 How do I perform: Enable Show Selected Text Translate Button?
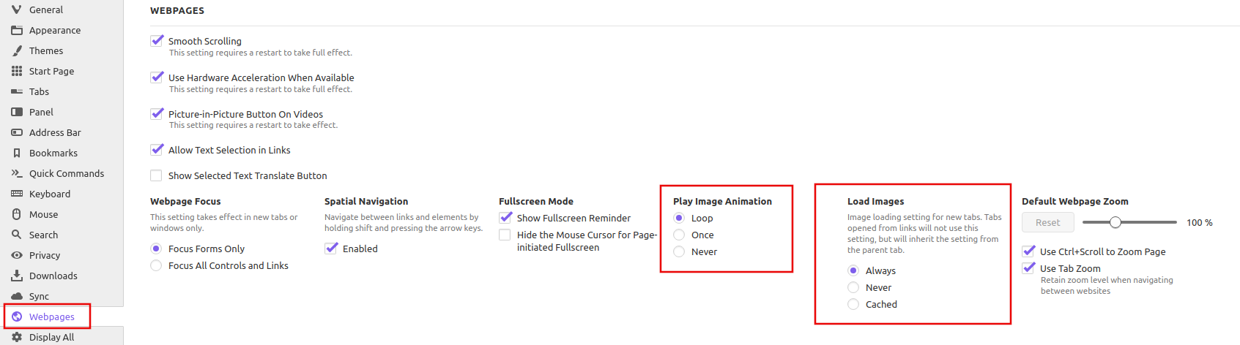(x=156, y=175)
